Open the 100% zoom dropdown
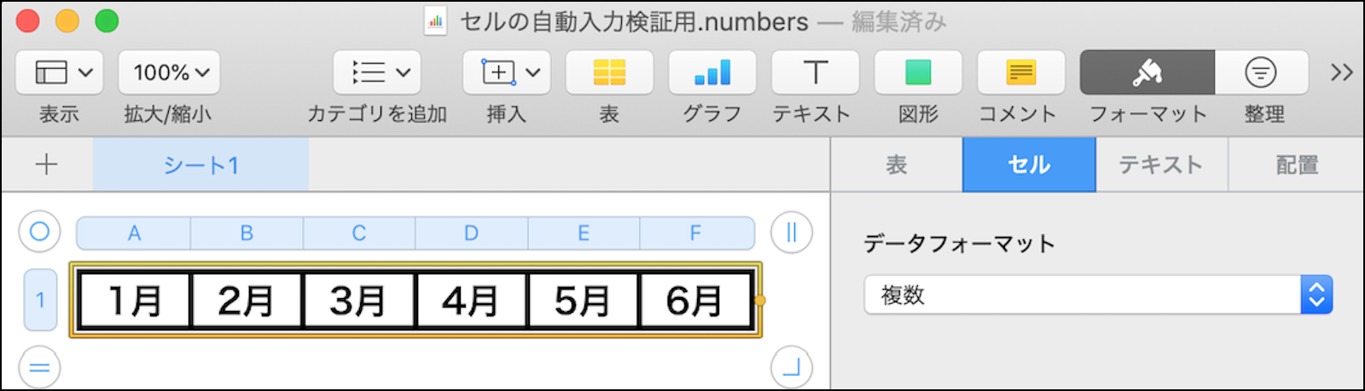The height and width of the screenshot is (391, 1365). click(169, 73)
